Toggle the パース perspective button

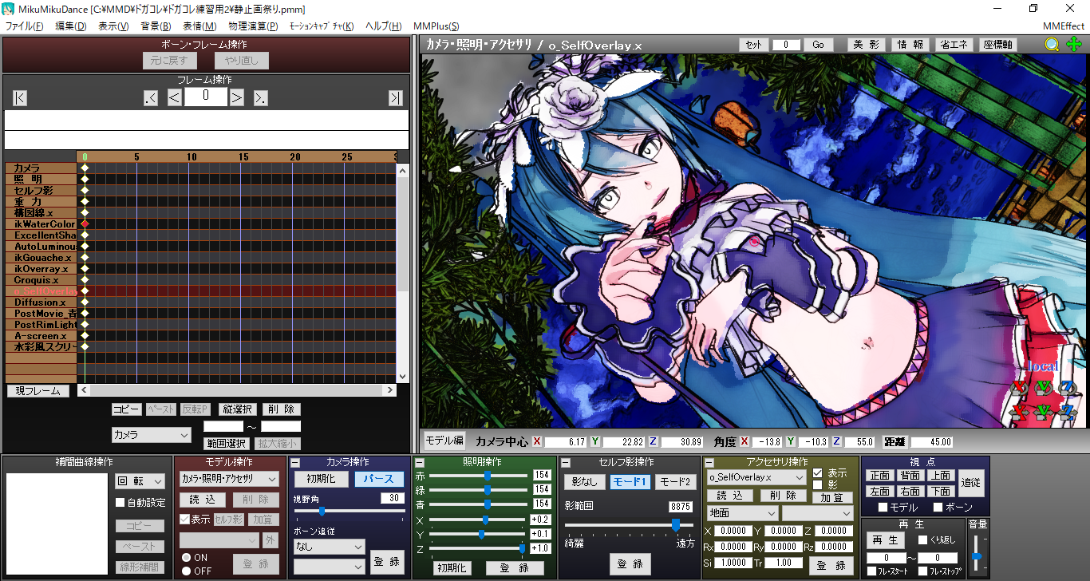[379, 479]
